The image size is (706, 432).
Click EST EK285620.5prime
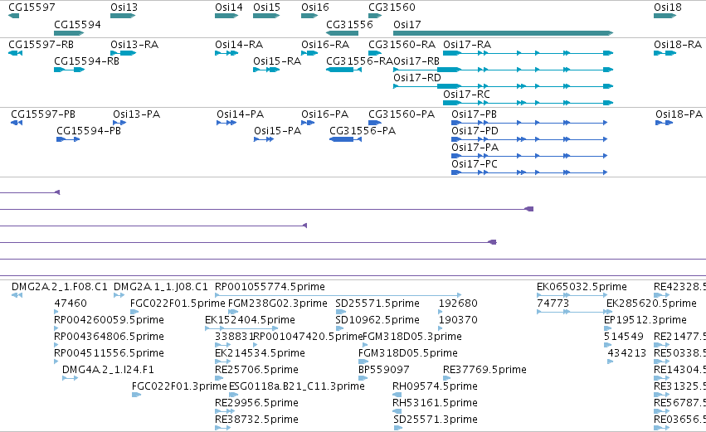[x=651, y=303]
